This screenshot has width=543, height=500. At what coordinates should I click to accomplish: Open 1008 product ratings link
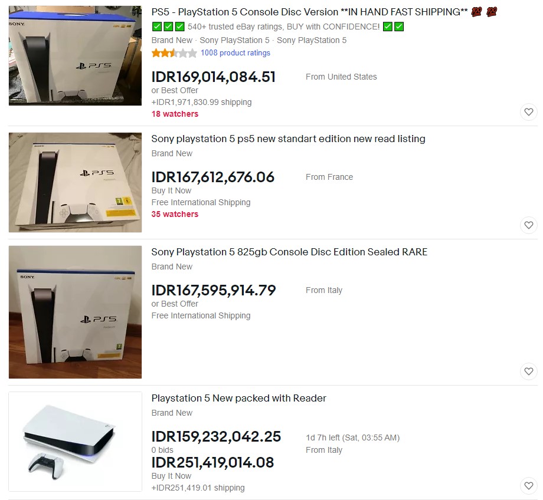(x=235, y=53)
